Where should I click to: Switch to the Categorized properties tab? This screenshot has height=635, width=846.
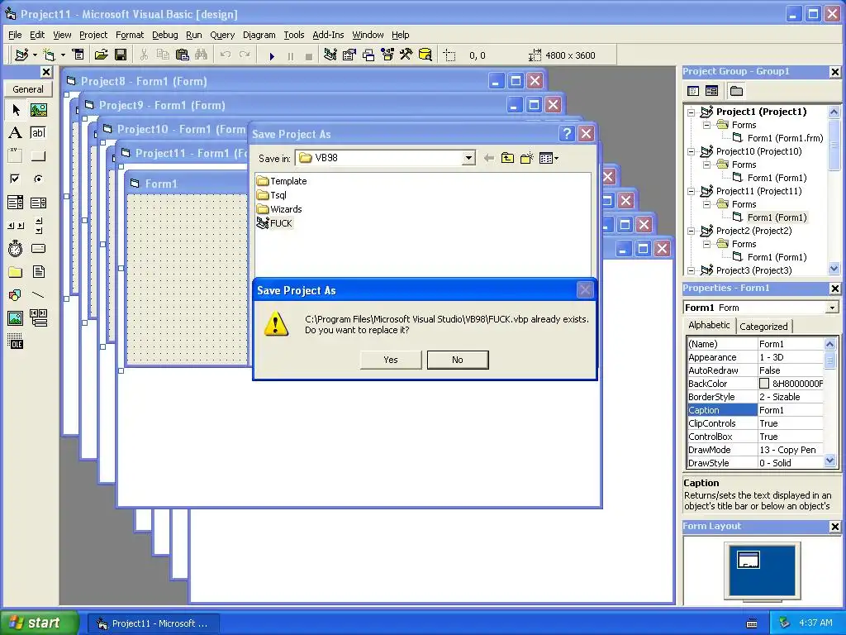point(763,326)
